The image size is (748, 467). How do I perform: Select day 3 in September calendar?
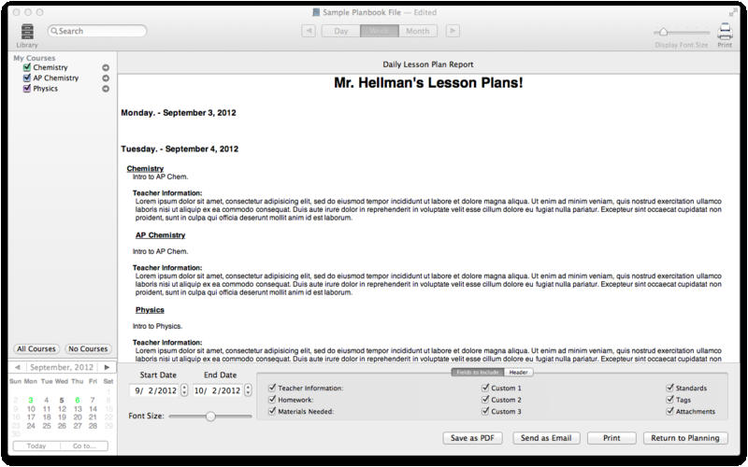pyautogui.click(x=31, y=401)
